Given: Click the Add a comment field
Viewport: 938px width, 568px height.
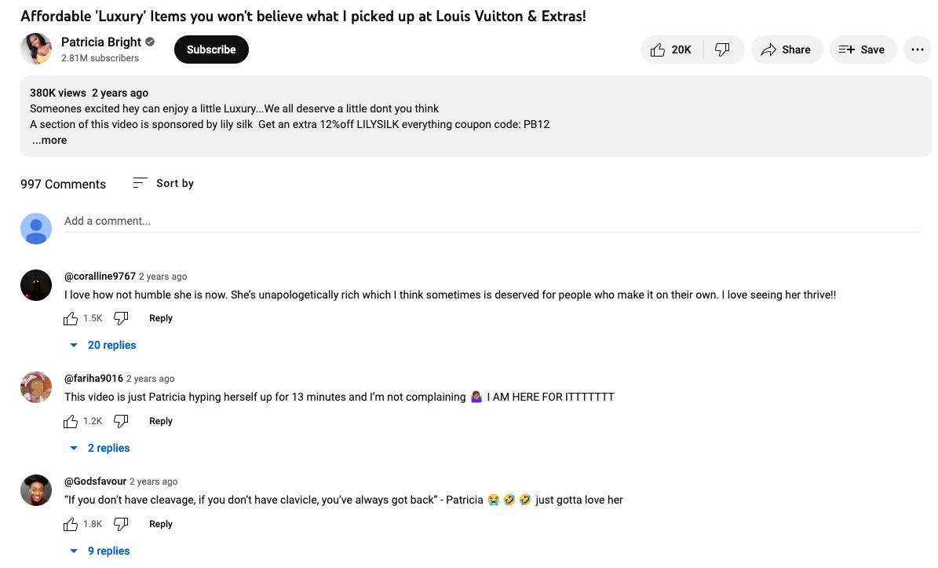Looking at the screenshot, I should click(x=491, y=222).
